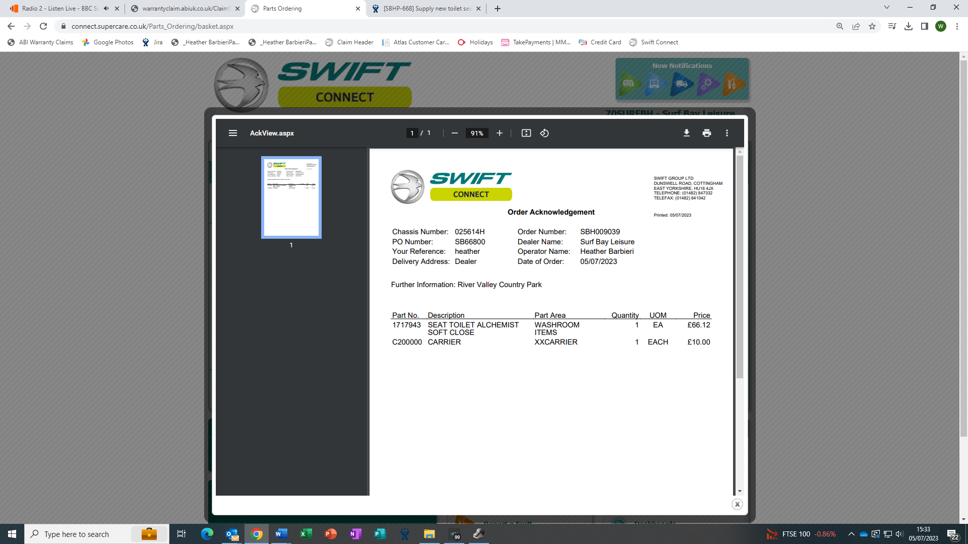Rotate the PDF document counterclockwise
The image size is (968, 544).
[x=544, y=133]
